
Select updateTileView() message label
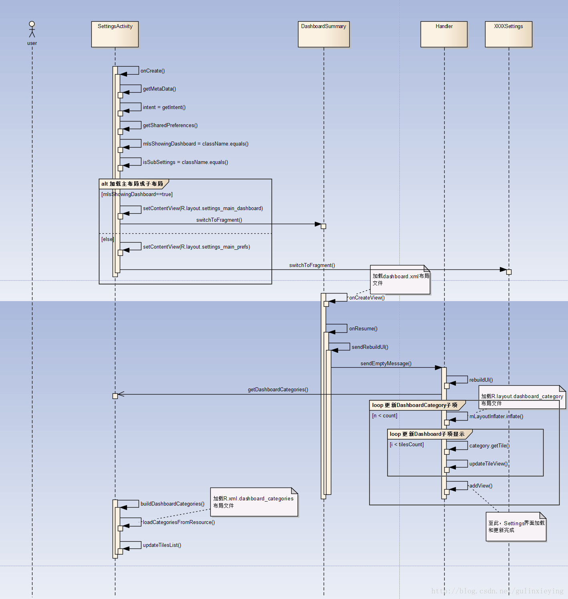coord(488,464)
